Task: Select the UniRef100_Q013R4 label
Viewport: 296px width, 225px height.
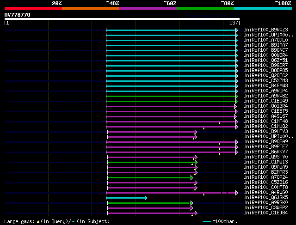Action: click(x=265, y=106)
